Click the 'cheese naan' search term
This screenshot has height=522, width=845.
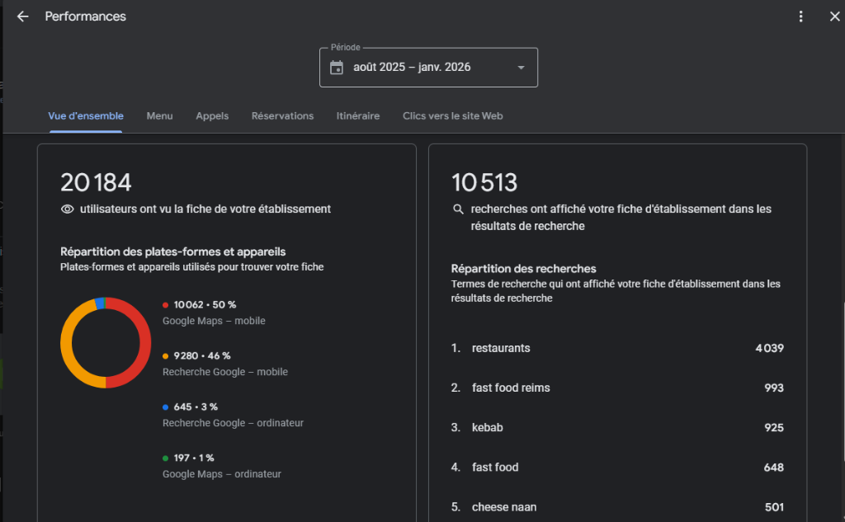pyautogui.click(x=504, y=507)
